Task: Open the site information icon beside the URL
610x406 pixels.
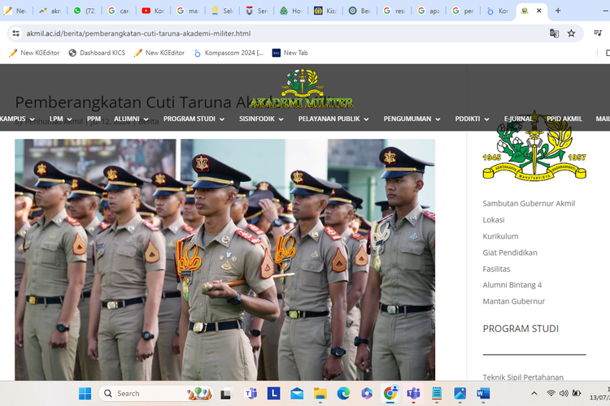Action: tap(15, 33)
